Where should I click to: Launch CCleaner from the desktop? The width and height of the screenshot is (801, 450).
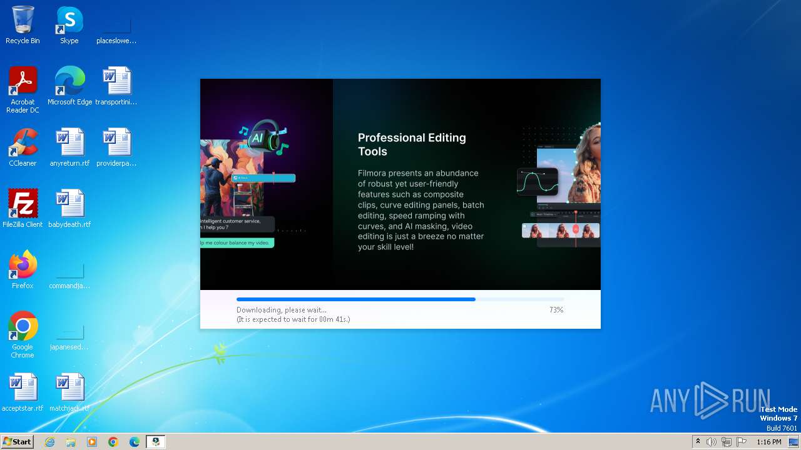23,147
